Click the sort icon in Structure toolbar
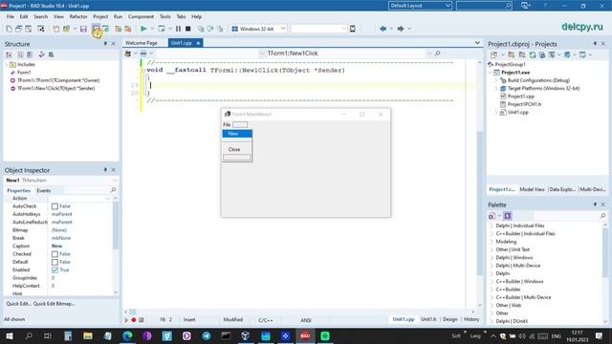 pos(9,54)
